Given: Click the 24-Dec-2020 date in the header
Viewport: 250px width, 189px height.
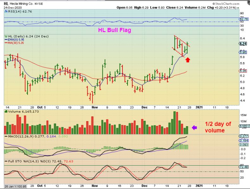Looking at the screenshot, I should click(x=13, y=8).
